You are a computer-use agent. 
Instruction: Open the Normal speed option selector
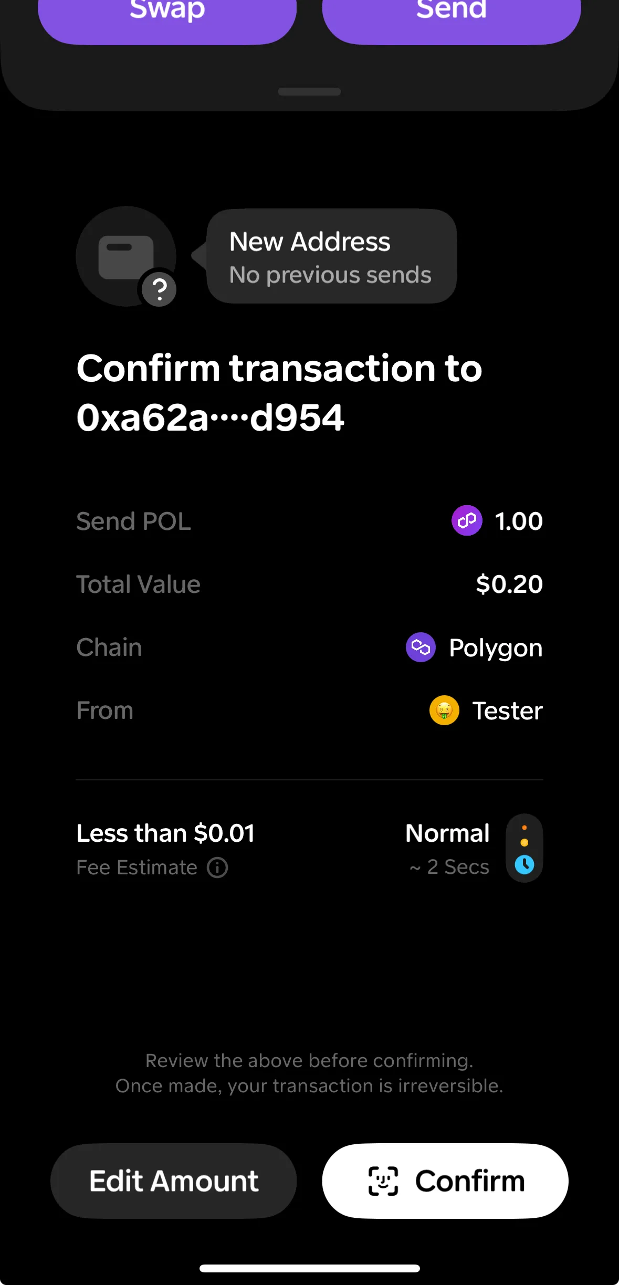point(447,834)
